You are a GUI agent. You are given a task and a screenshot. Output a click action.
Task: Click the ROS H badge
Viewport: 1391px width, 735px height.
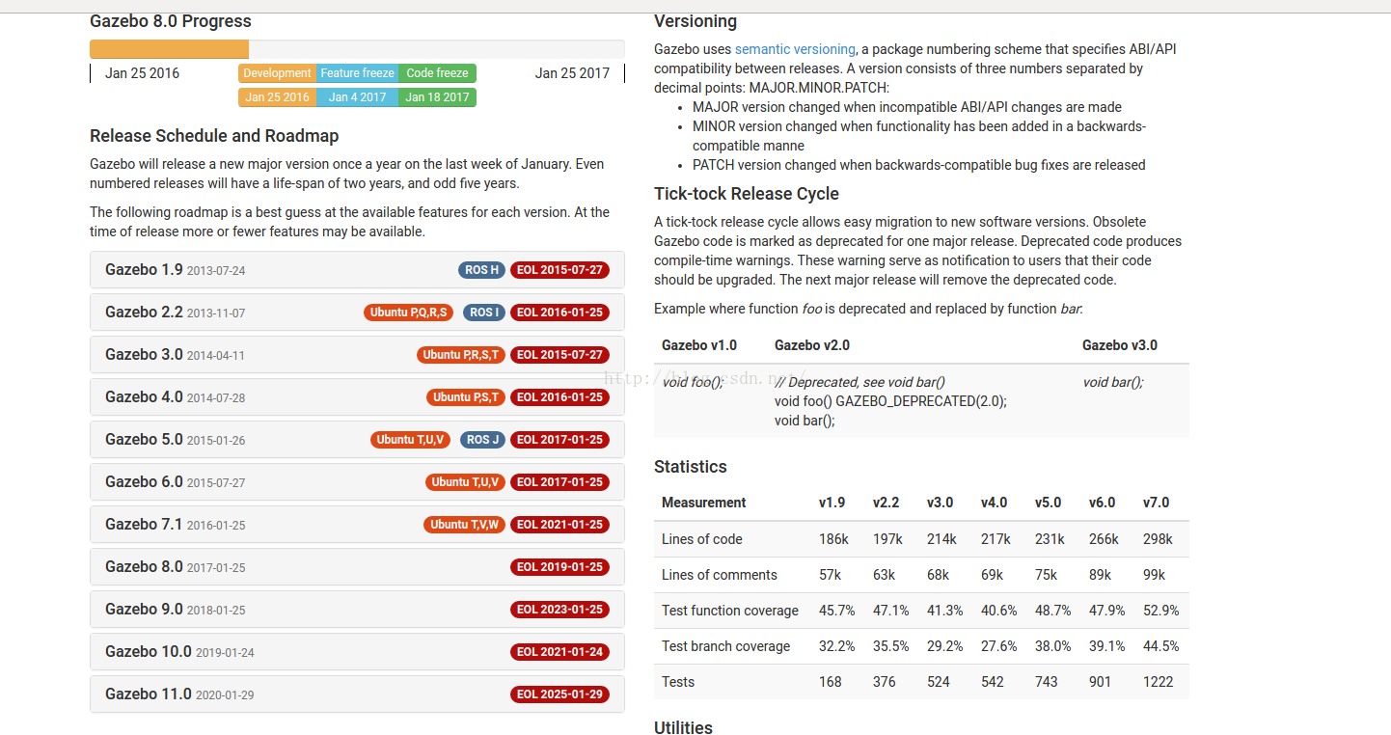point(482,270)
